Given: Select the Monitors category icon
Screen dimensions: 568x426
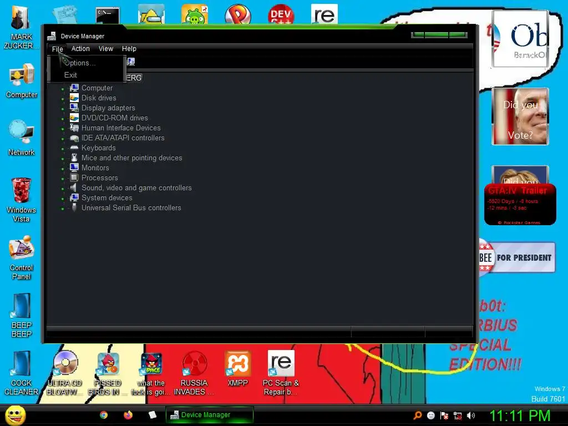Looking at the screenshot, I should point(74,168).
